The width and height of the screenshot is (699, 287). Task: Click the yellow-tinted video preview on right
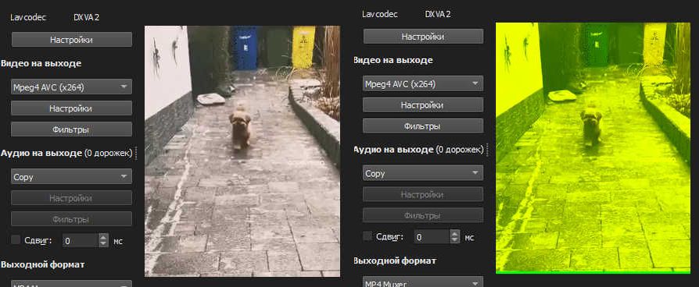[x=593, y=147]
